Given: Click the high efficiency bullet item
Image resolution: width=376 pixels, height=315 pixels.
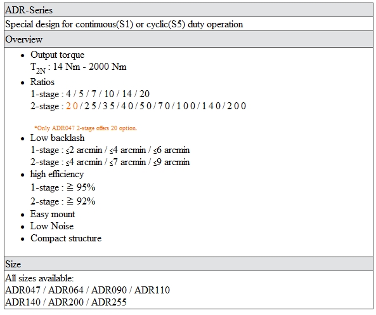Looking at the screenshot, I should coord(57,174).
